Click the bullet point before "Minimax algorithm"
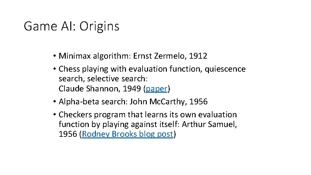Screen dimensions: 311x175 pos(54,56)
